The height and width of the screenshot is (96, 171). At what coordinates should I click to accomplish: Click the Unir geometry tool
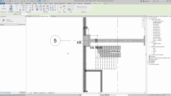tap(25, 10)
